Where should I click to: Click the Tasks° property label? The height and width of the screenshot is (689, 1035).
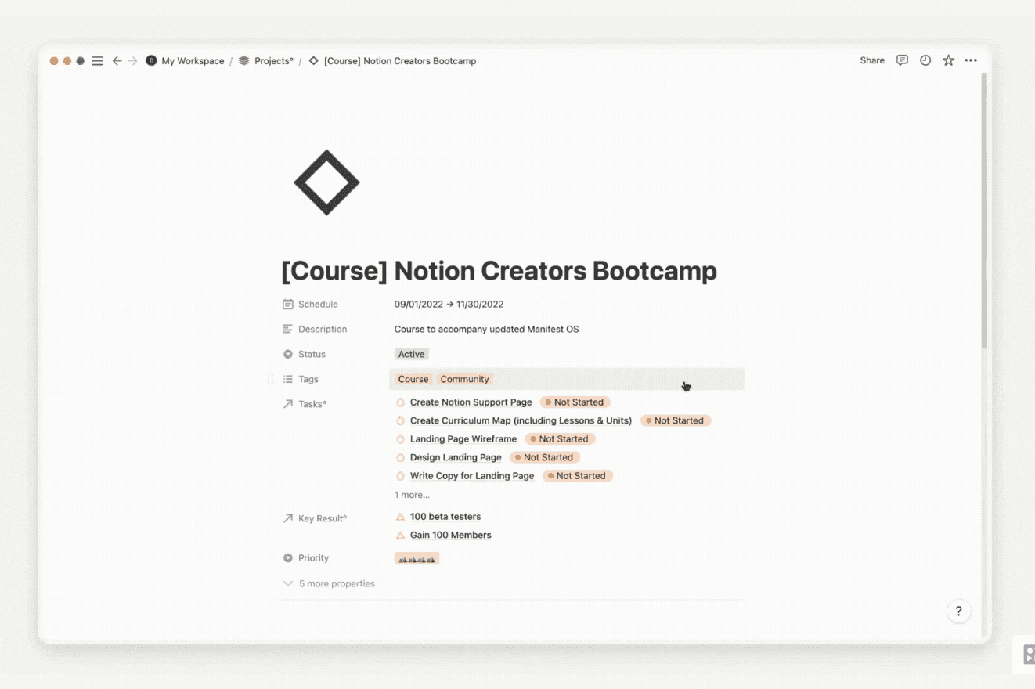[312, 404]
